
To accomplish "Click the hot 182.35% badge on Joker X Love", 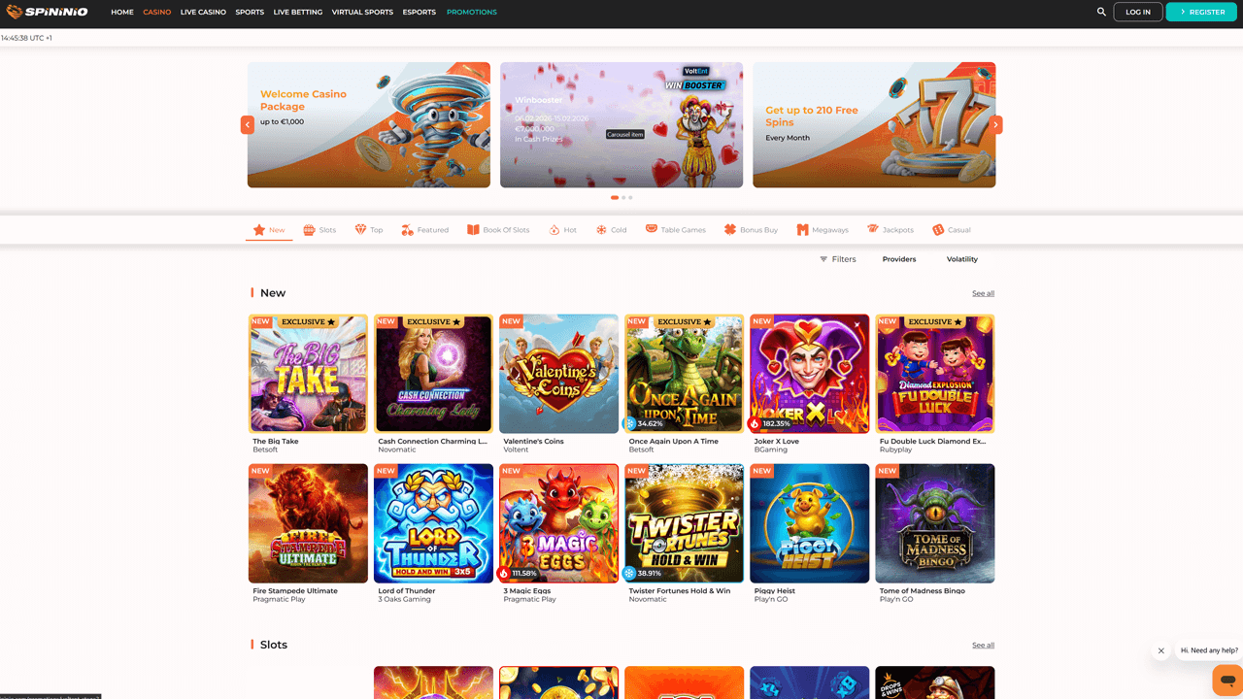I will click(771, 424).
